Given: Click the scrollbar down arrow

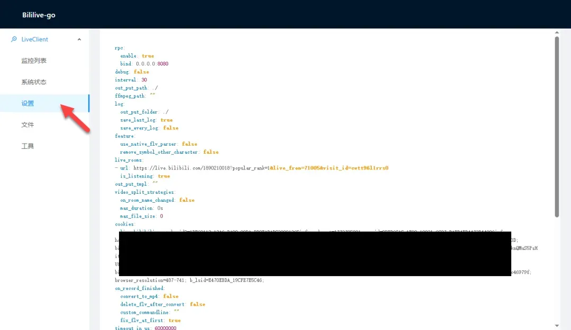Looking at the screenshot, I should 557,325.
